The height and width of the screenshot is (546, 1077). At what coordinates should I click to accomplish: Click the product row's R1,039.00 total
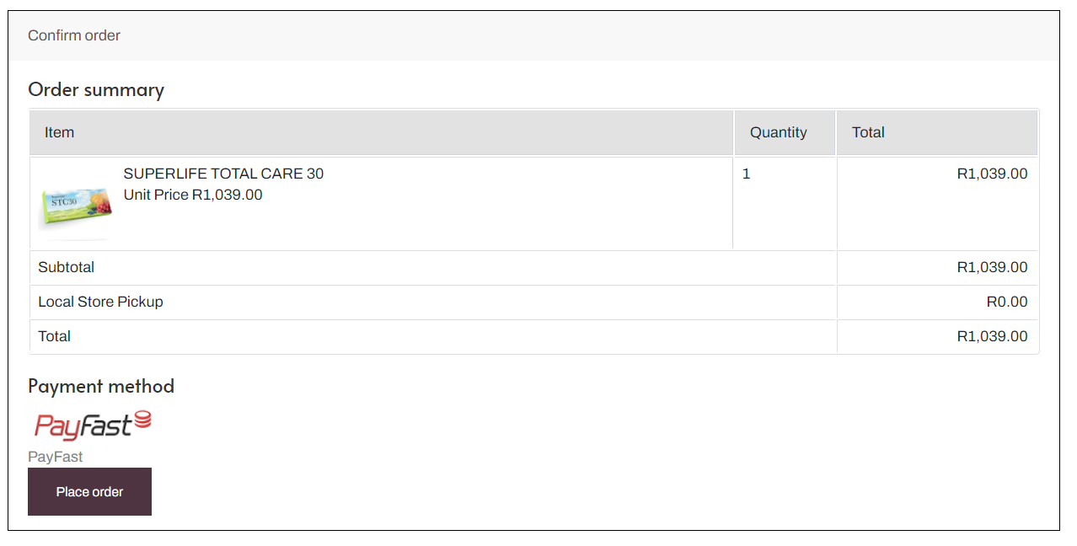pyautogui.click(x=992, y=174)
